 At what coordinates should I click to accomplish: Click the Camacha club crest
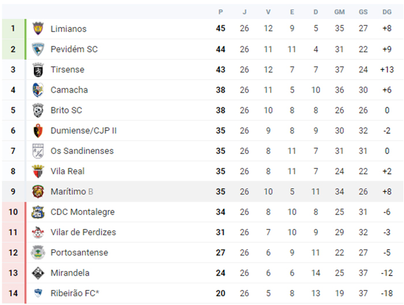coord(38,90)
